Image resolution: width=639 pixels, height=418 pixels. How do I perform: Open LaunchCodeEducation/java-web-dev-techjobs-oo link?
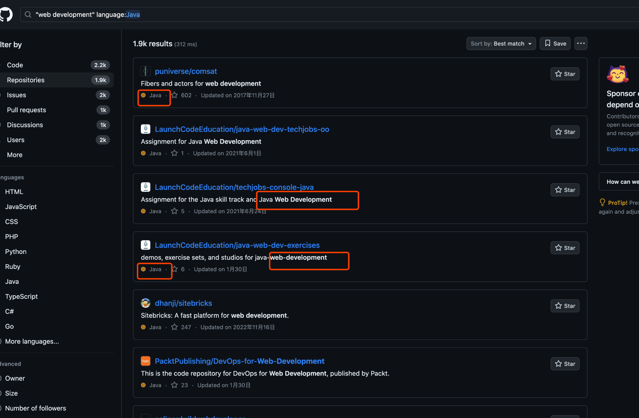[x=242, y=130]
